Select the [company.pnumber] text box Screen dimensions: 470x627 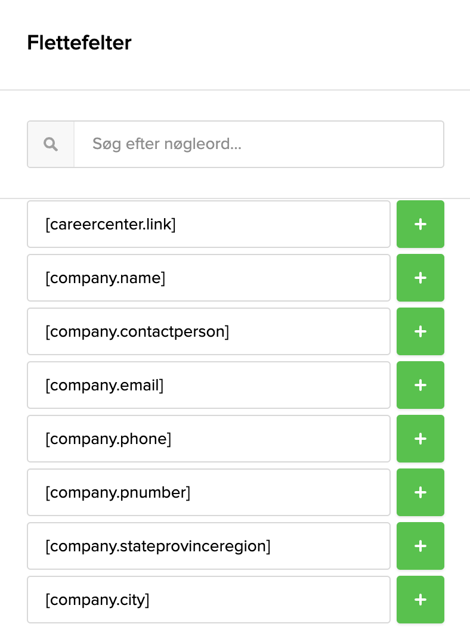click(208, 492)
